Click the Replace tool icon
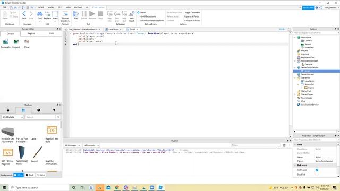The height and width of the screenshot is (191, 340). pyautogui.click(x=47, y=15)
